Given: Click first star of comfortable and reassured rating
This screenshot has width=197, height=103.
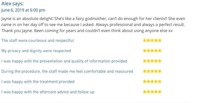Looking at the screenshot, I should pyautogui.click(x=145, y=71).
